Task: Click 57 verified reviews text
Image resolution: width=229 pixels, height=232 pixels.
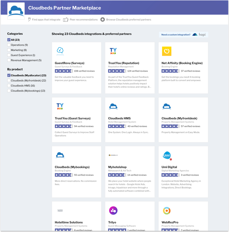Action: [191, 126]
